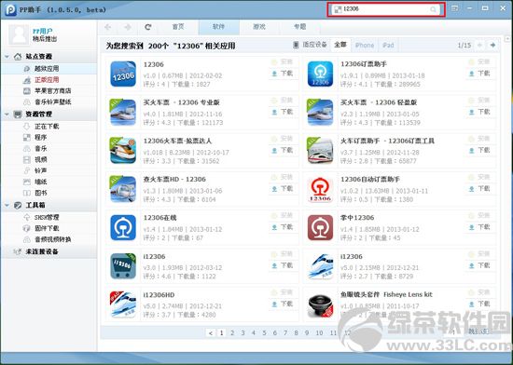Select the 全部 device filter

pos(340,45)
